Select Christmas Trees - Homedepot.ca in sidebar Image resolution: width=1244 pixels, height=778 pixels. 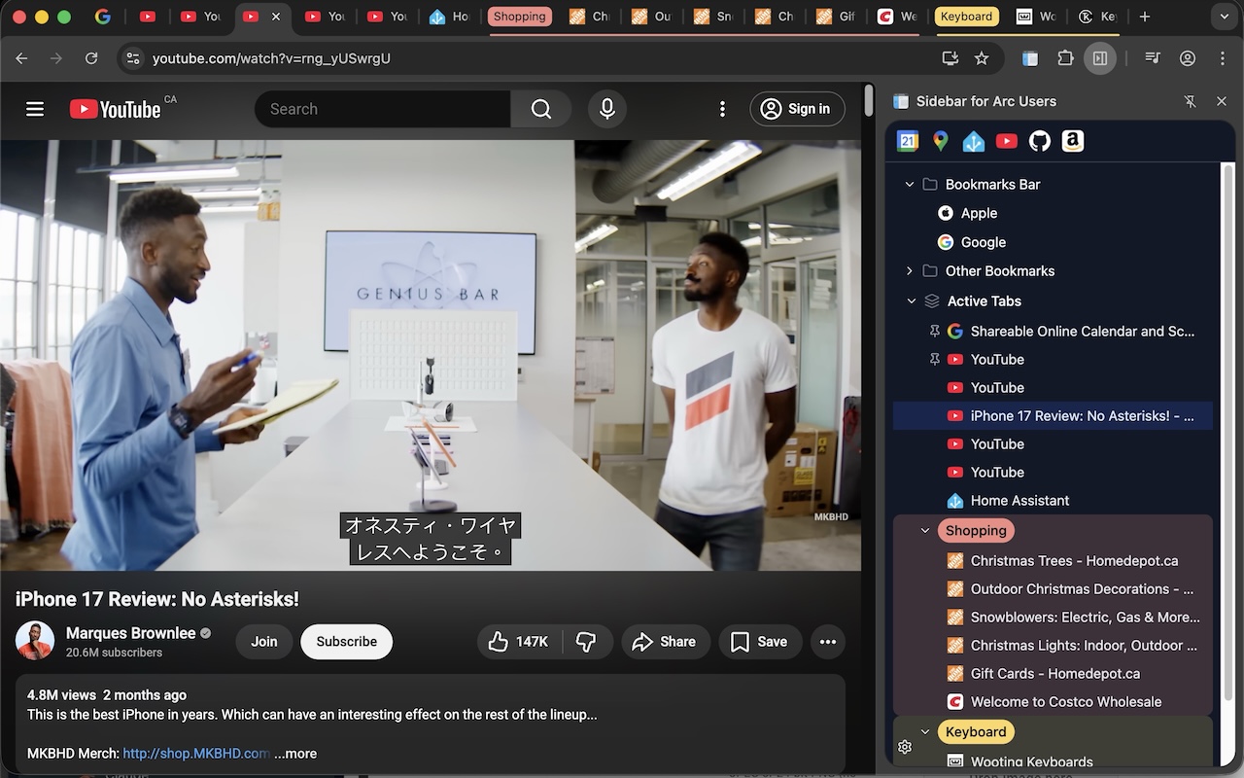click(x=1054, y=561)
